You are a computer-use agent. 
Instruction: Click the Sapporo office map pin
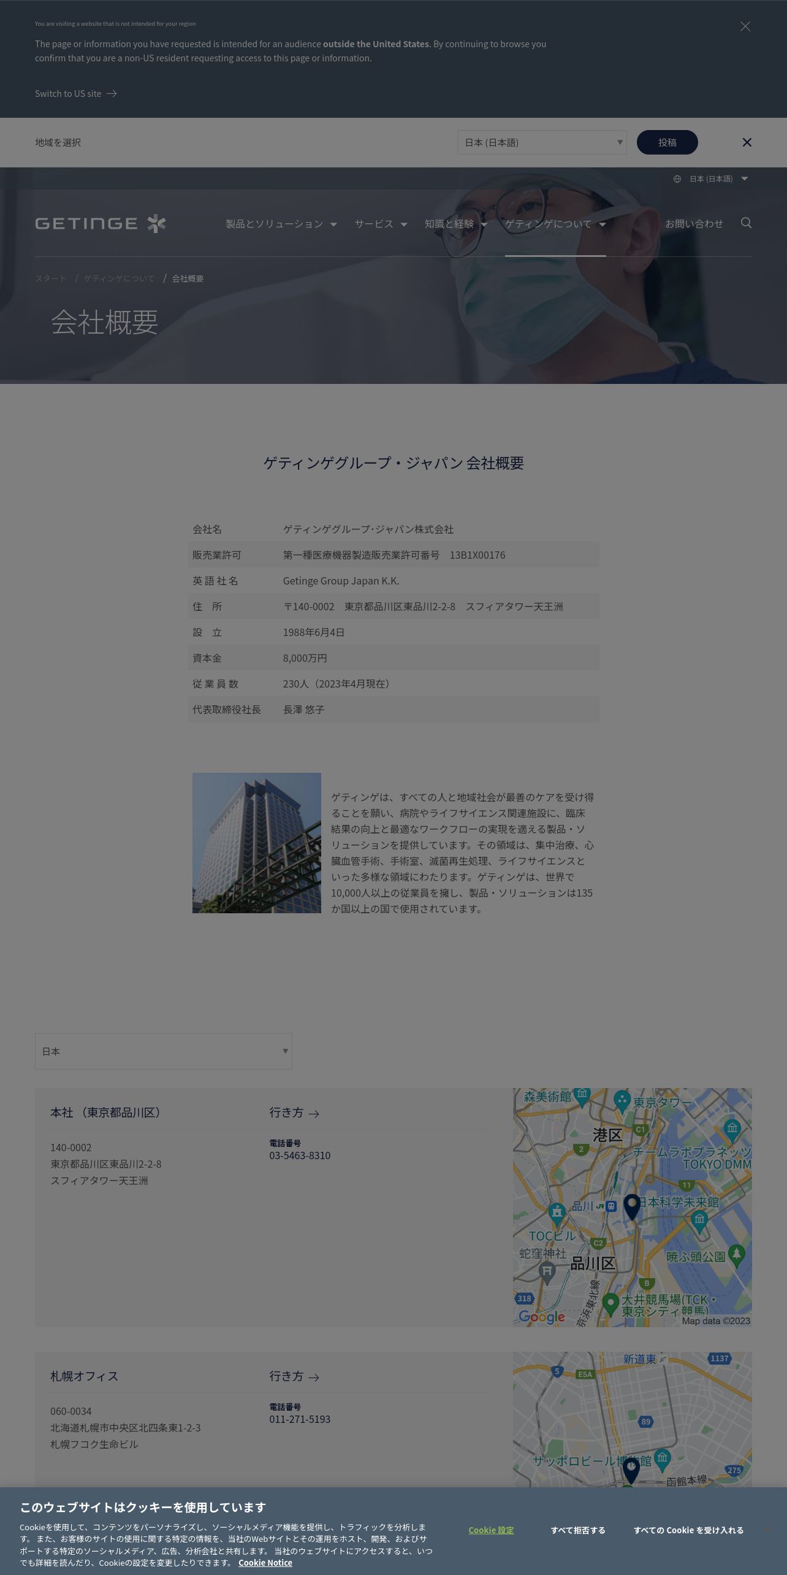coord(631,1471)
